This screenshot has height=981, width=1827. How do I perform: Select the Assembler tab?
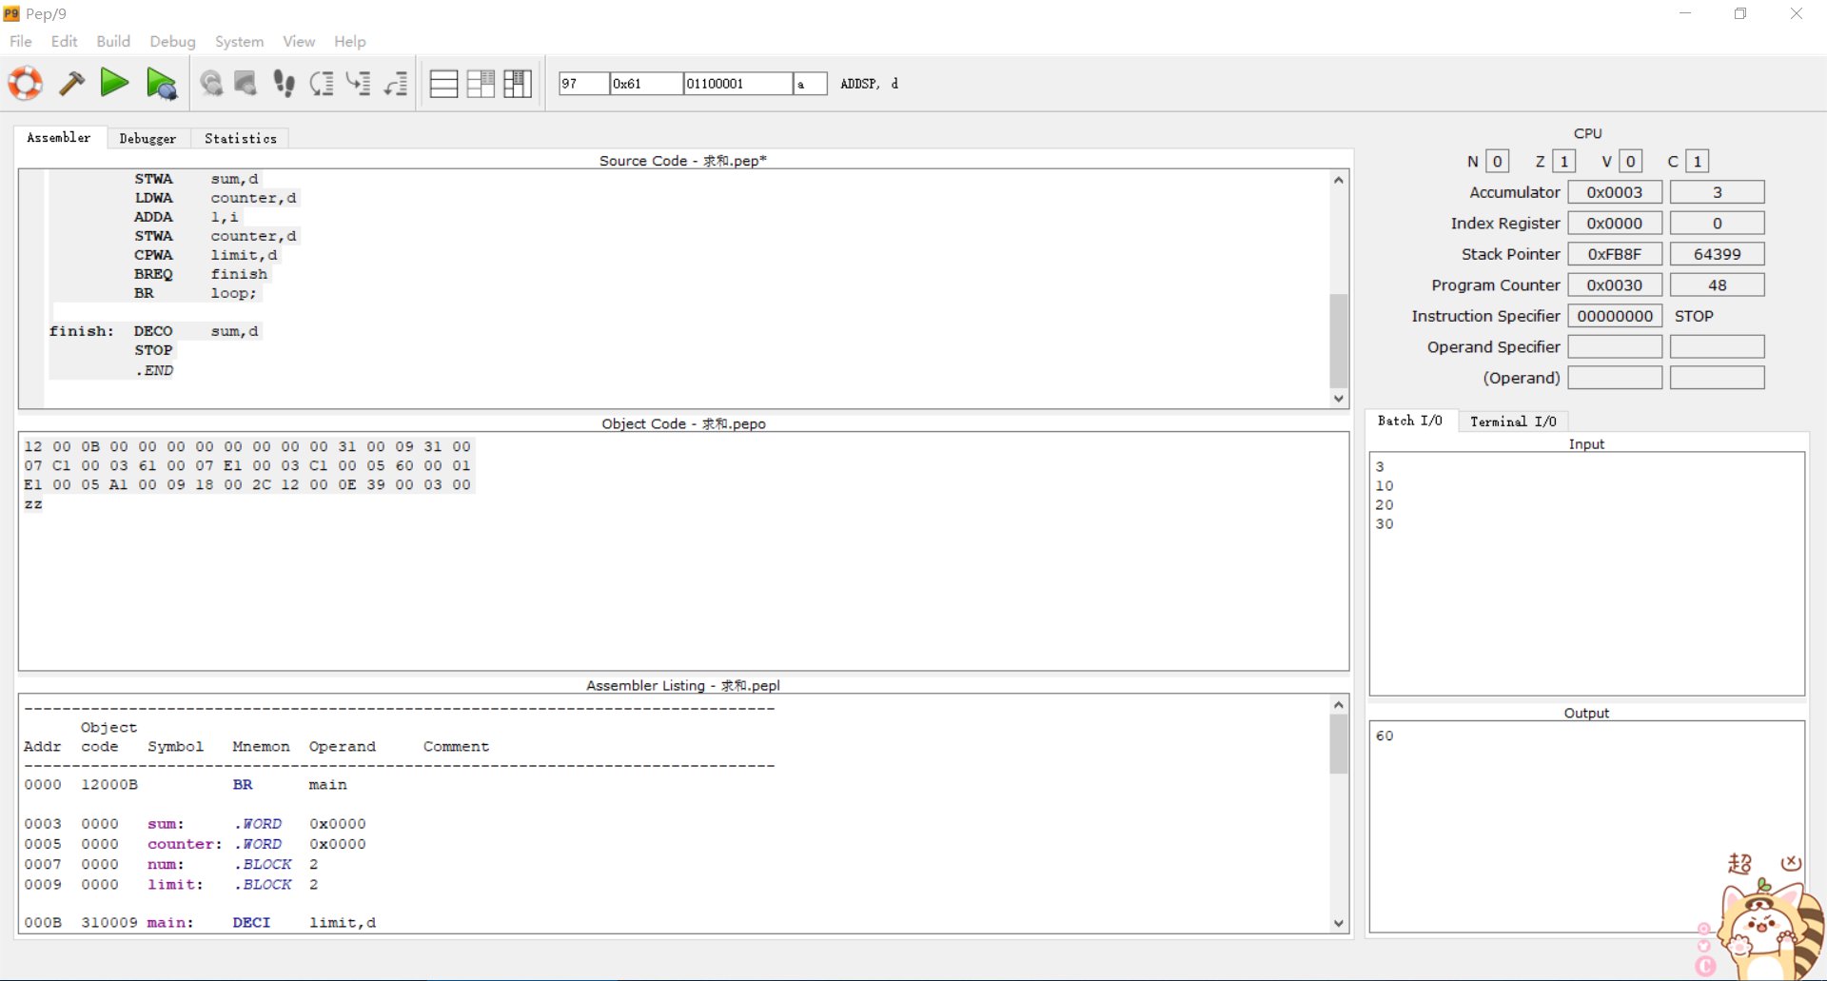[x=59, y=138]
